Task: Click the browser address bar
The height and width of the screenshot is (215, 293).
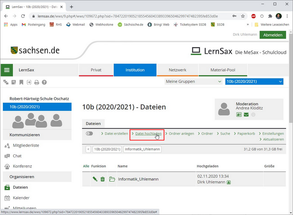Action: [x=128, y=16]
